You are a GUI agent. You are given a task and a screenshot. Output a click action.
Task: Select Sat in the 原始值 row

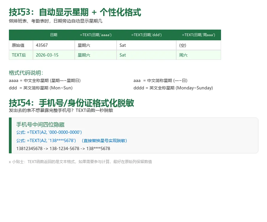[x=123, y=45]
